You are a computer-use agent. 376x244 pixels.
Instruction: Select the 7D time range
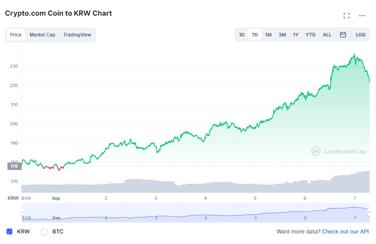(x=255, y=35)
